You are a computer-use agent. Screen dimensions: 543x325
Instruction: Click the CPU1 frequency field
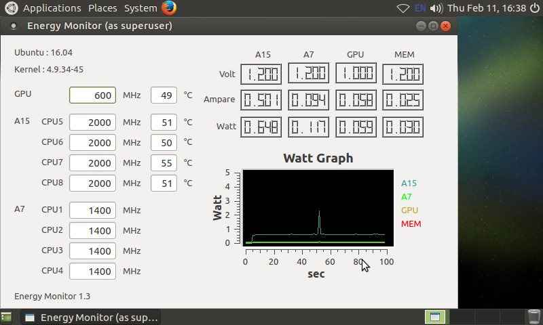click(93, 211)
